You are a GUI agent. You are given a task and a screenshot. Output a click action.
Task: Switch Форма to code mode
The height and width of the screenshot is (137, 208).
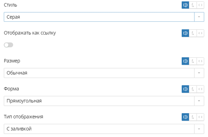200,89
